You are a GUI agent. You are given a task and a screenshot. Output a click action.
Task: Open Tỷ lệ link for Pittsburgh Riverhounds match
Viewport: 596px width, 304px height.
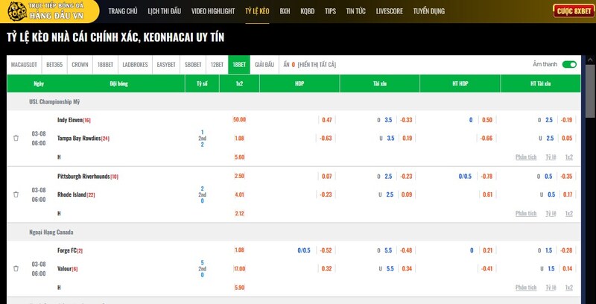pyautogui.click(x=551, y=214)
